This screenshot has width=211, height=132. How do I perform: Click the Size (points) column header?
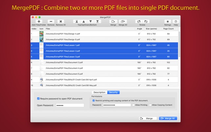151,29
